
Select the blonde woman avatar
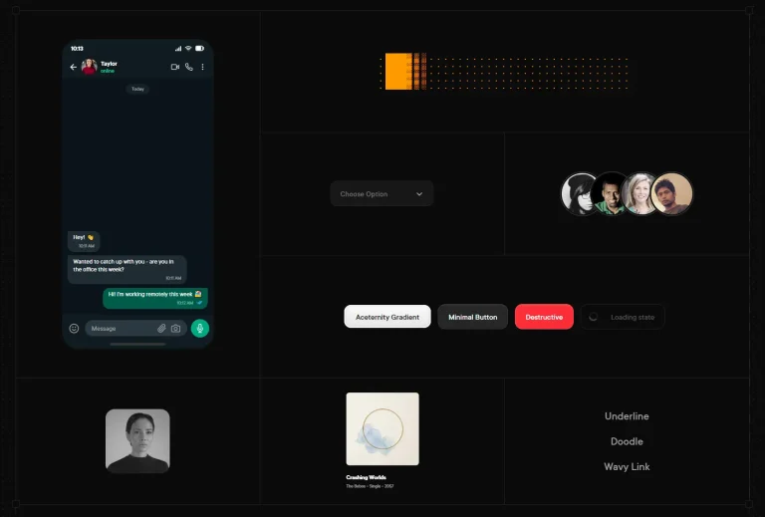click(x=639, y=193)
